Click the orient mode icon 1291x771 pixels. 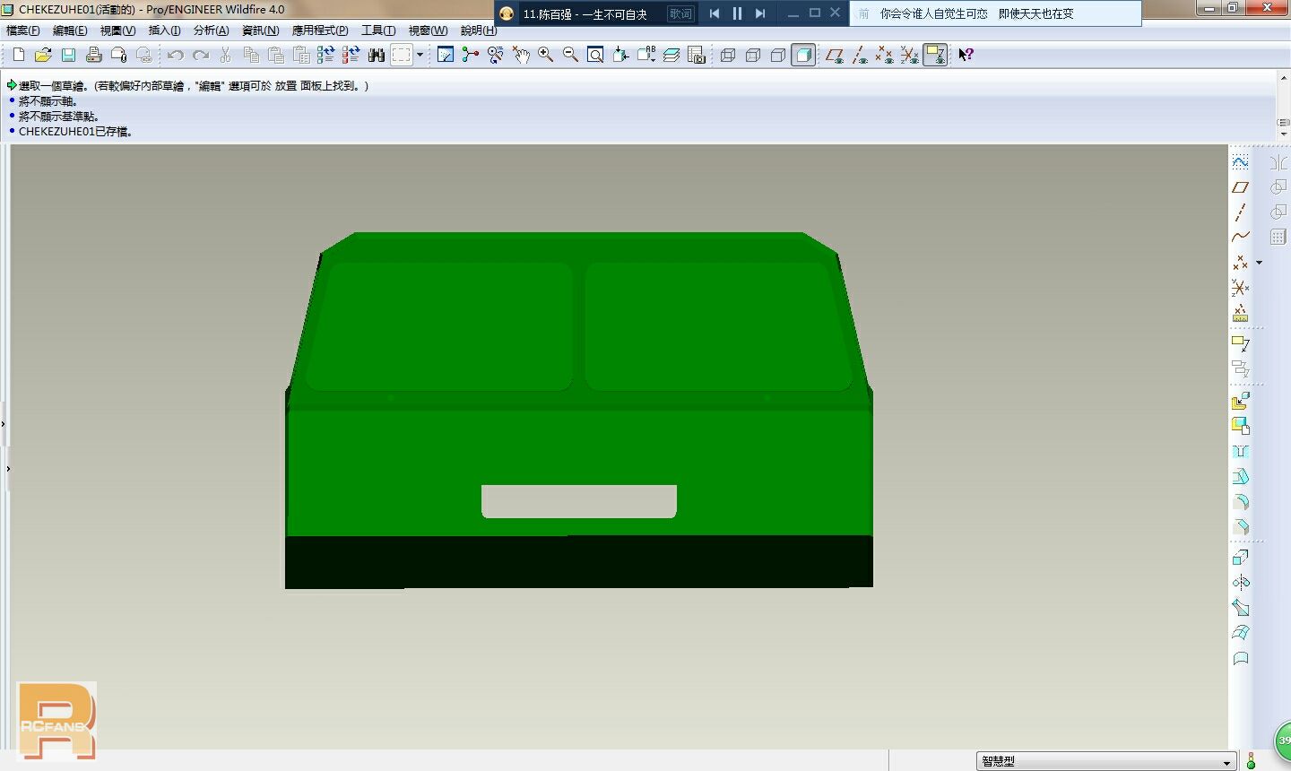(x=496, y=56)
